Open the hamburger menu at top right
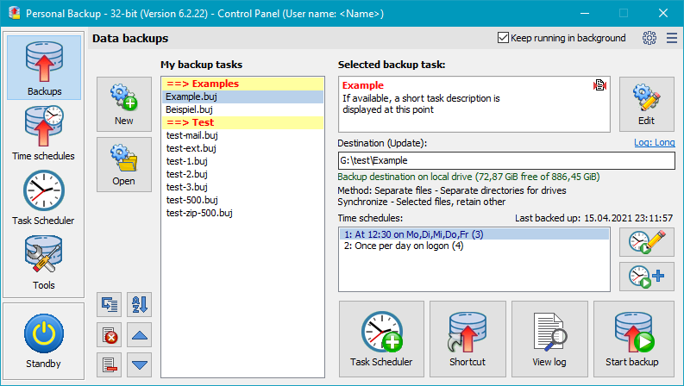This screenshot has height=386, width=684. coord(672,38)
